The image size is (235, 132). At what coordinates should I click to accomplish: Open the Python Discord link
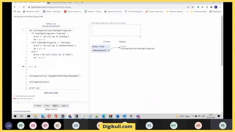point(34,16)
